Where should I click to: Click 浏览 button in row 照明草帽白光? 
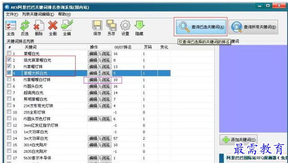[x=106, y=99]
